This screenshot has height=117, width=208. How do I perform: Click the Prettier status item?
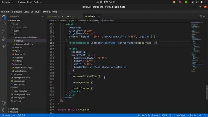click(192, 115)
